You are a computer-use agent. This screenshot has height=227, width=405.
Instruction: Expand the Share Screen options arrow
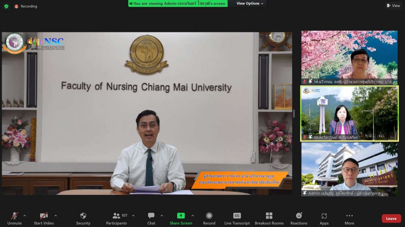(x=192, y=216)
